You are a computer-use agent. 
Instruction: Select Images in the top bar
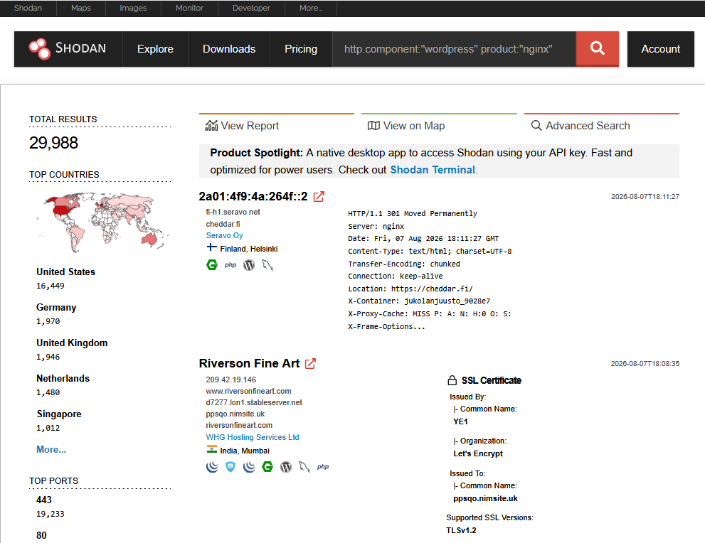133,8
